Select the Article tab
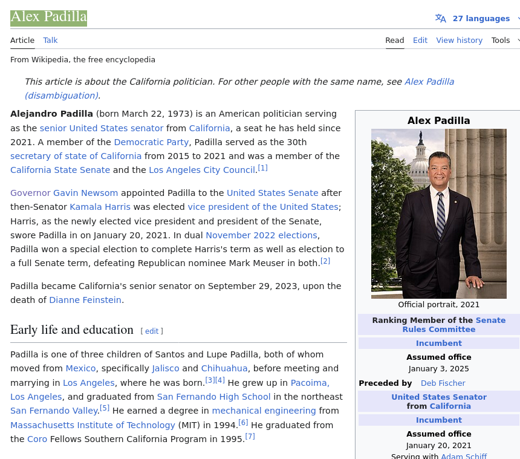This screenshot has width=520, height=459. coord(22,40)
